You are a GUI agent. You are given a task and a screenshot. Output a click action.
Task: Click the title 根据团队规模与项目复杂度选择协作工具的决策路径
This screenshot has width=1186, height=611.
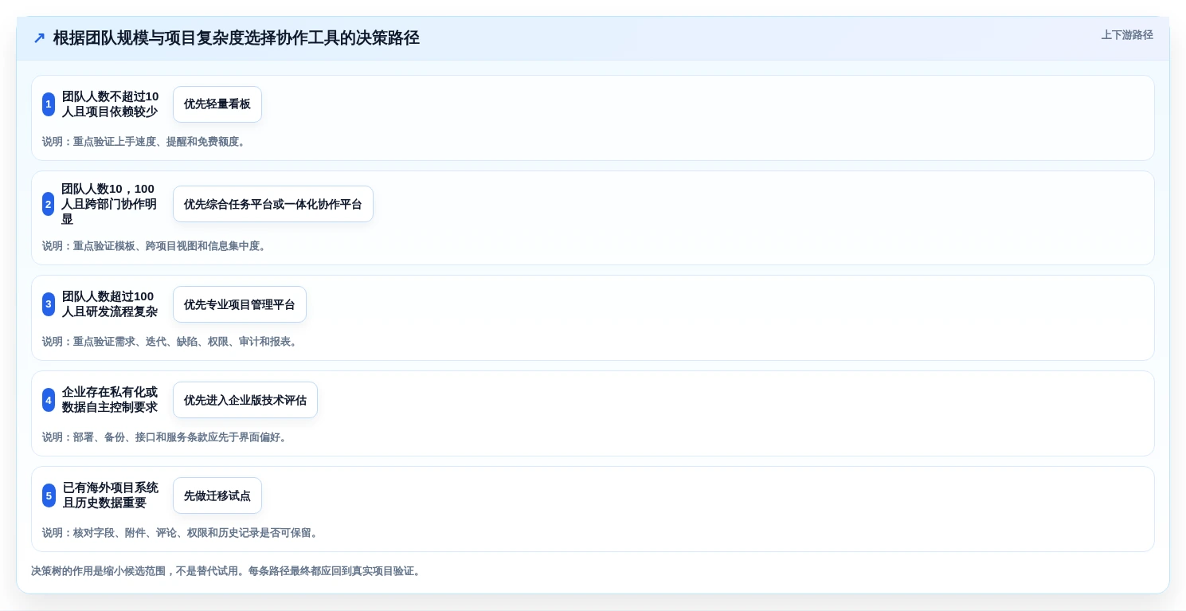[237, 38]
